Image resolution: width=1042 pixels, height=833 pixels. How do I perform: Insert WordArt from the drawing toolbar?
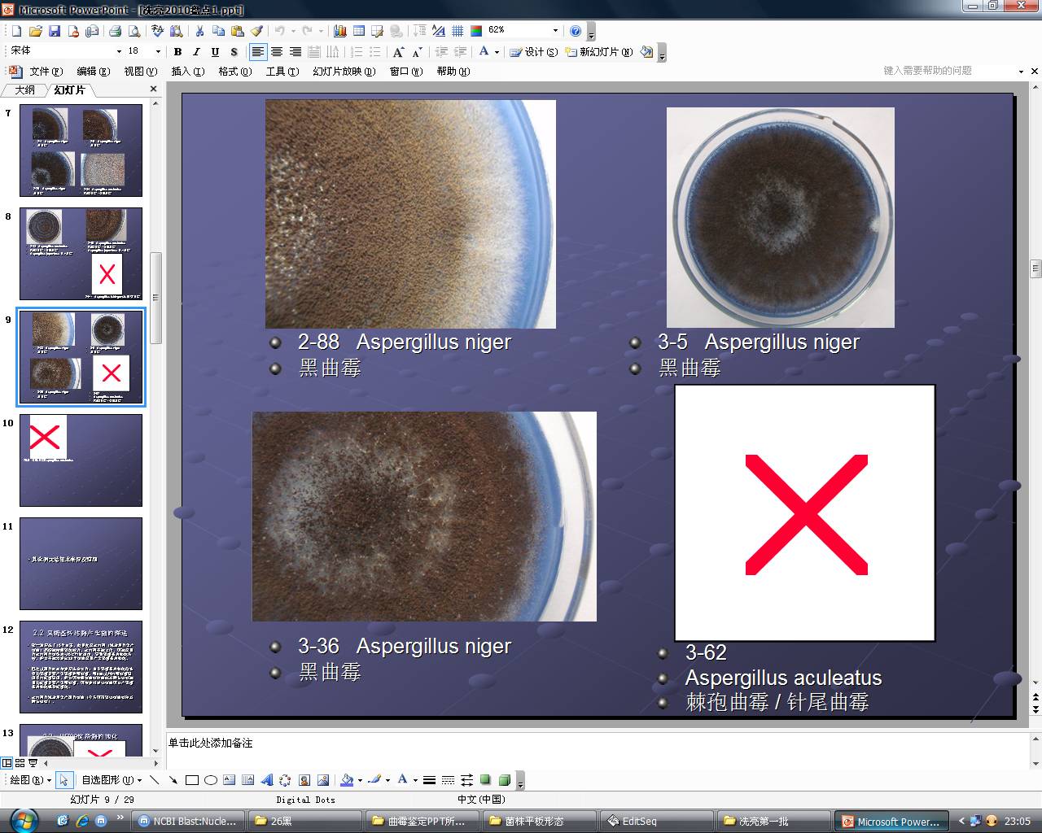(266, 780)
